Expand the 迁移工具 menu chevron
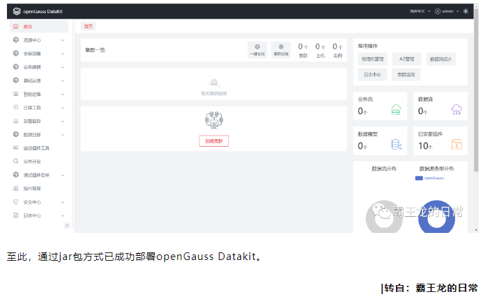Viewport: 483px width, 308px height. coord(63,108)
